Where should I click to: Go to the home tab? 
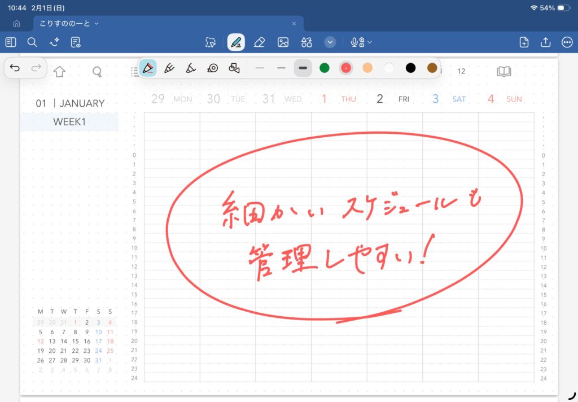(16, 24)
